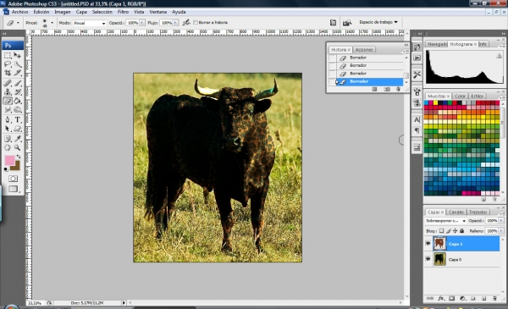This screenshot has height=309, width=508.
Task: Select the Slice tool
Action: point(18,73)
